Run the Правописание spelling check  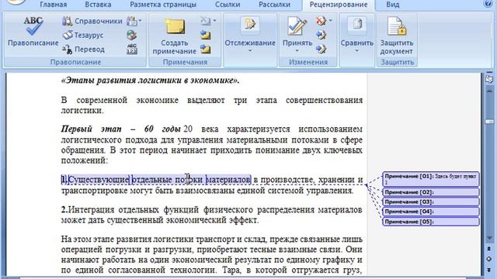tap(33, 31)
